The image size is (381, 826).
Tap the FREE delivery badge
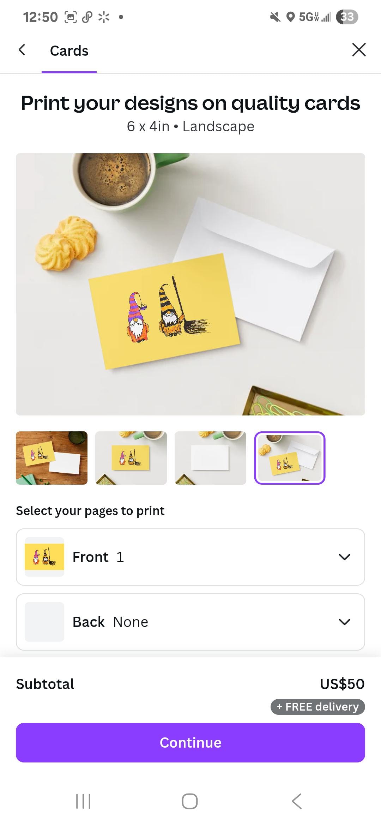click(318, 707)
